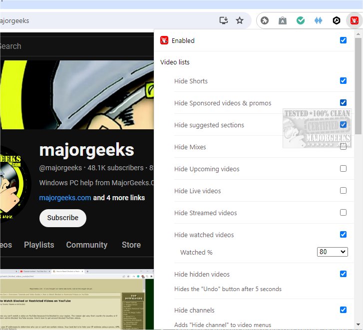Open the shopping bag extension icon

pyautogui.click(x=283, y=20)
